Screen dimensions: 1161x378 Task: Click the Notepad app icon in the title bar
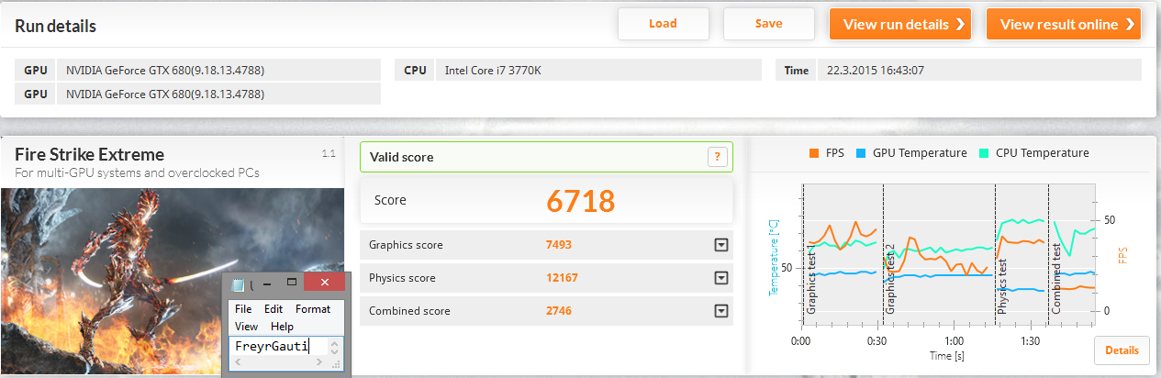coord(239,285)
